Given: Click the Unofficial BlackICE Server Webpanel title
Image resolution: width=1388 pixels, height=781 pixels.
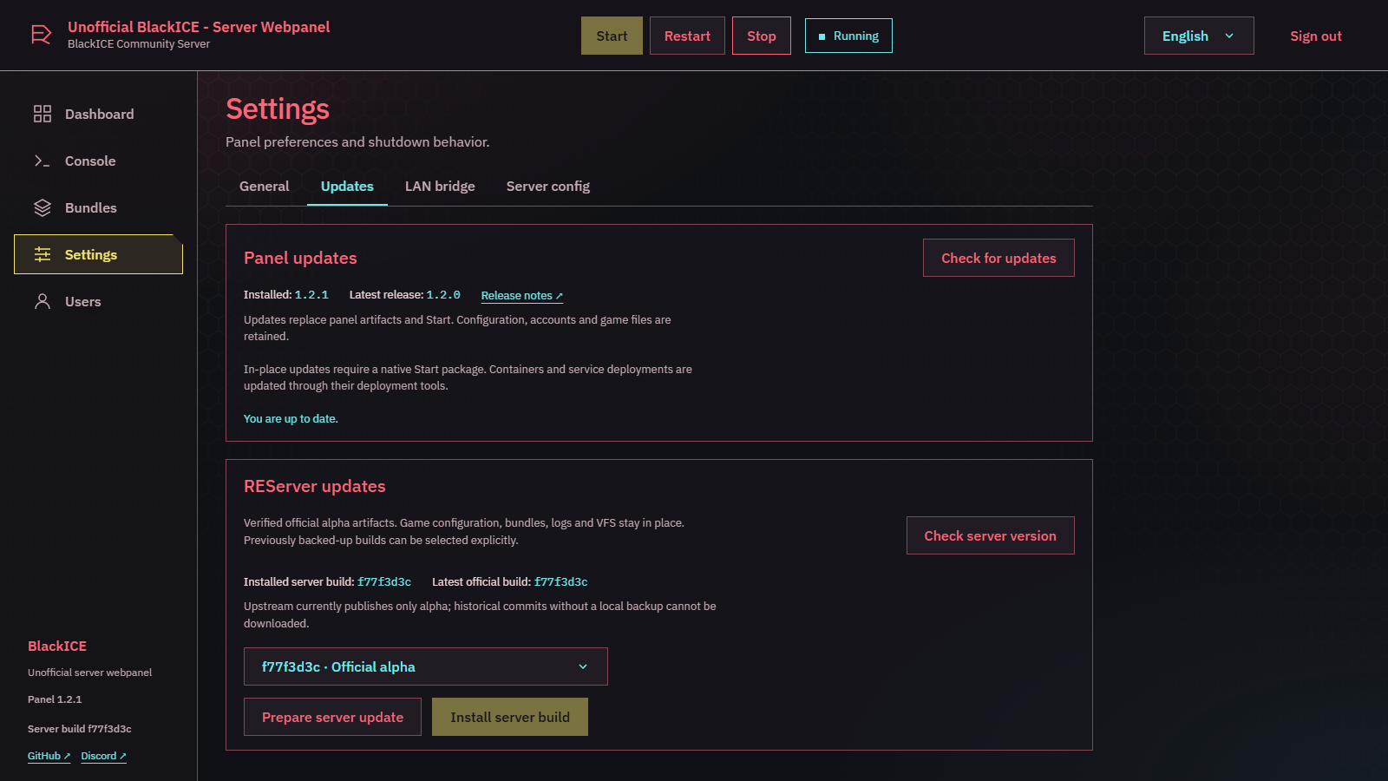Looking at the screenshot, I should pyautogui.click(x=199, y=27).
